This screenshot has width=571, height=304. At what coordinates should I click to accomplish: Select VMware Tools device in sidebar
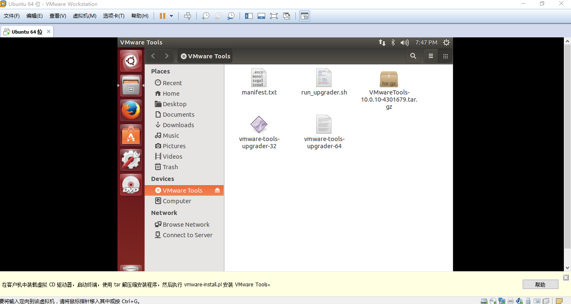[184, 191]
